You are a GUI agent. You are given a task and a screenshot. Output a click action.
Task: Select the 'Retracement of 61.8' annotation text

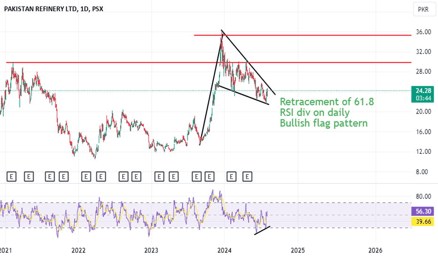[x=327, y=102]
